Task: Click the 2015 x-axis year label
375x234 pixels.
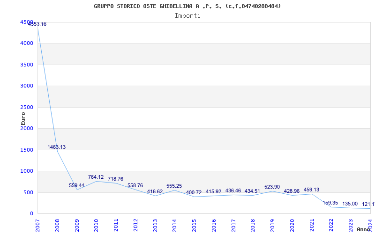Action: click(194, 225)
